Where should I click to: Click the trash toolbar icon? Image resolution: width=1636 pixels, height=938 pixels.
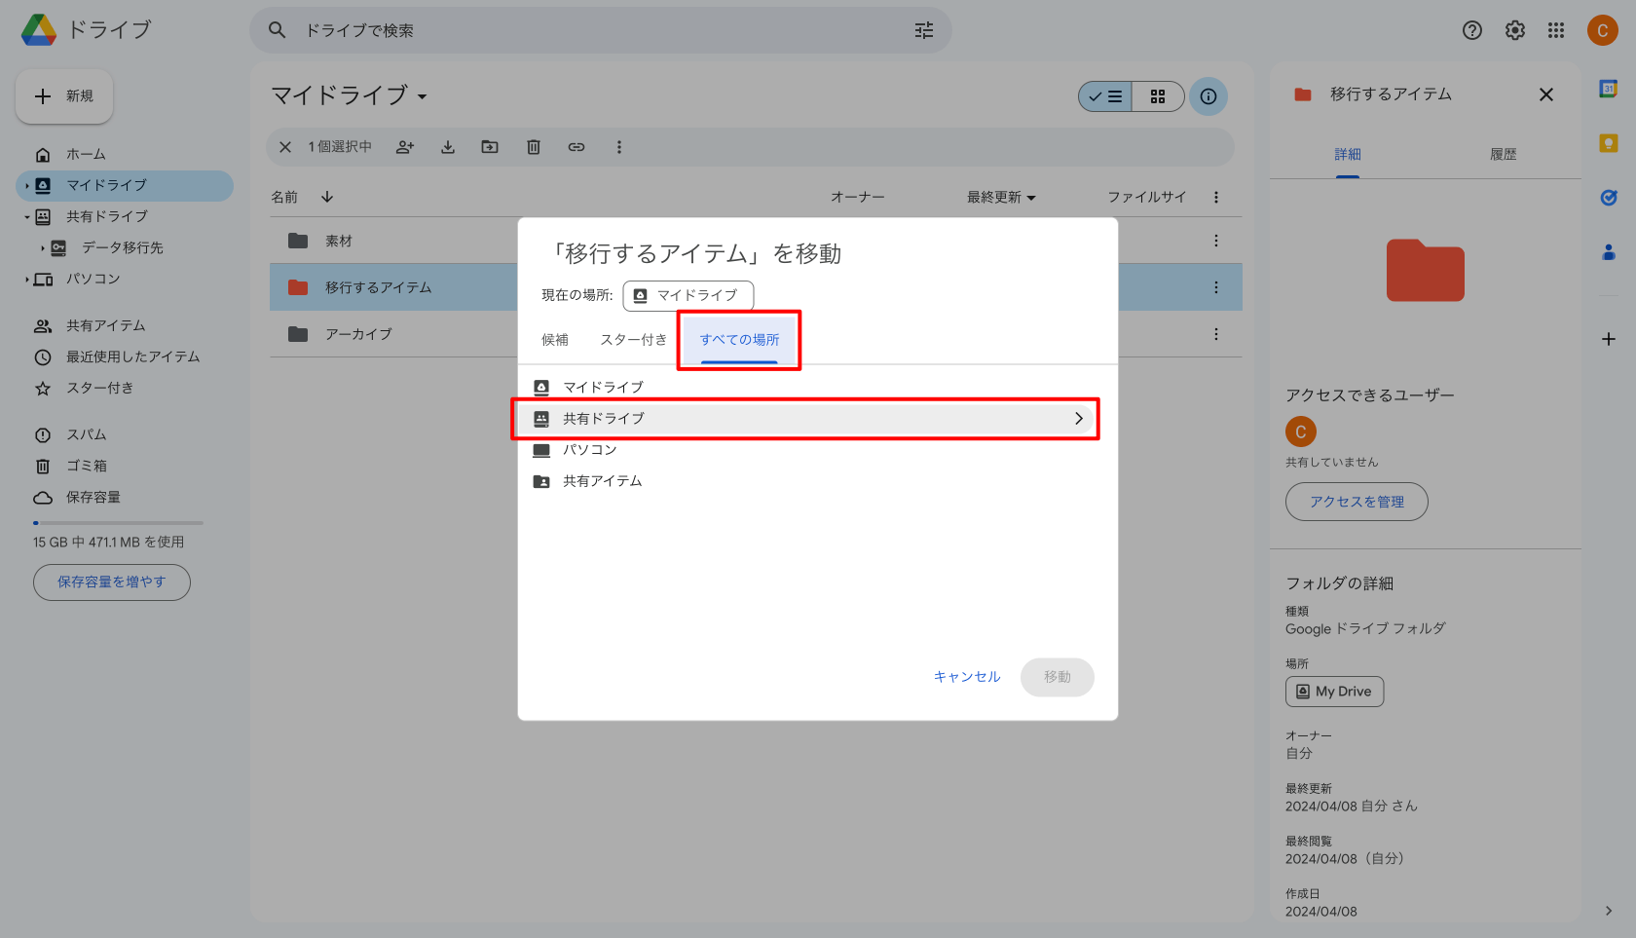coord(534,147)
